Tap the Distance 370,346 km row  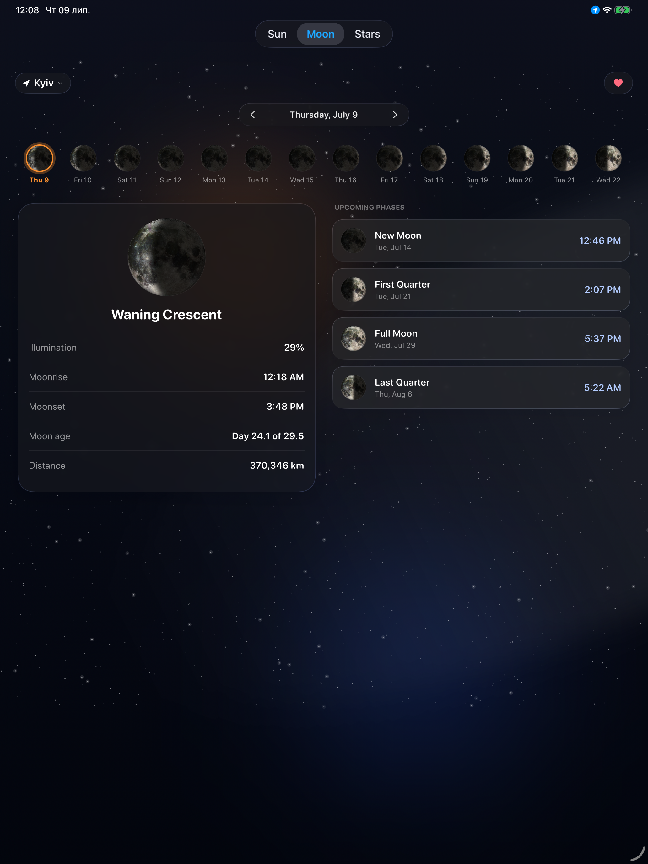point(166,466)
